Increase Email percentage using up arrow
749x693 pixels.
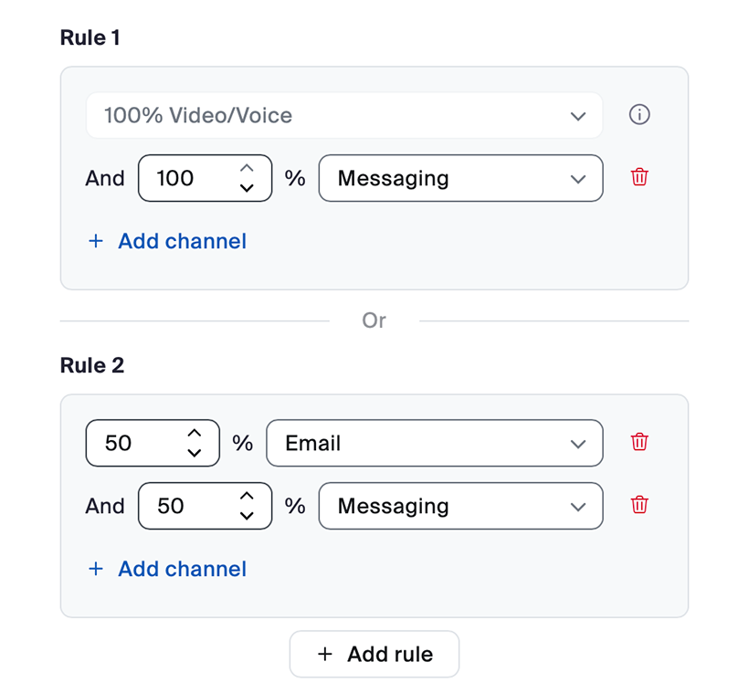coord(194,434)
